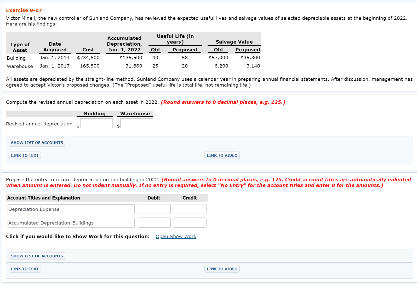Click the Cost column header

pos(88,50)
